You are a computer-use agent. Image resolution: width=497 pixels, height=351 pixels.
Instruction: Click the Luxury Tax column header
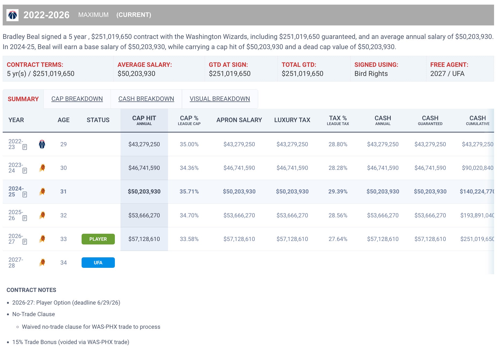point(292,120)
